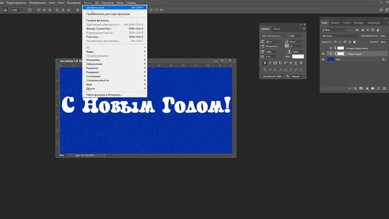Toggle the Faux Bold character style

pyautogui.click(x=265, y=63)
